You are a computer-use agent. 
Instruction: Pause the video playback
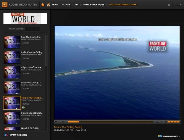(63, 122)
